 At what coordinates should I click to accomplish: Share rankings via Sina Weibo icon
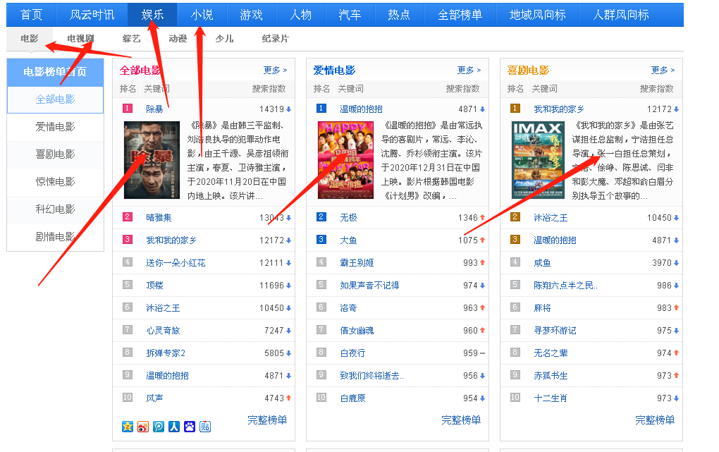pyautogui.click(x=142, y=427)
